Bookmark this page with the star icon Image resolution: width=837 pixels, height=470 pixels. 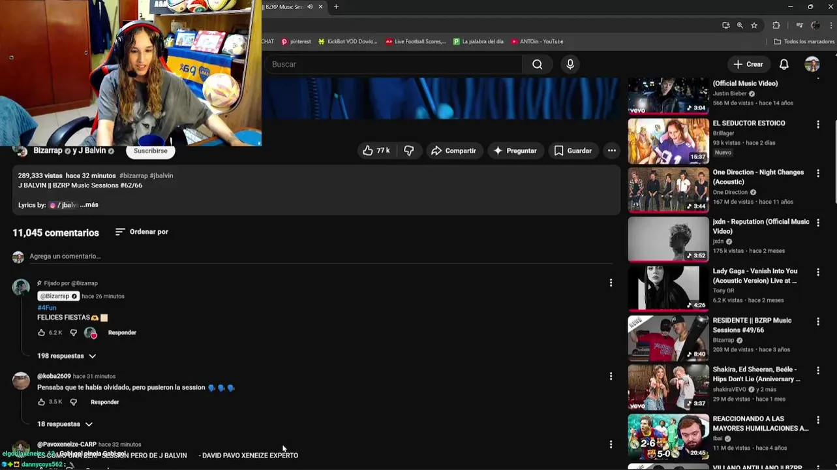(x=754, y=25)
